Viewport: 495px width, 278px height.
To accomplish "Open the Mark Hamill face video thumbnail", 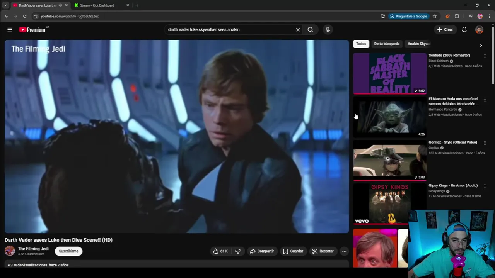I will click(375, 248).
